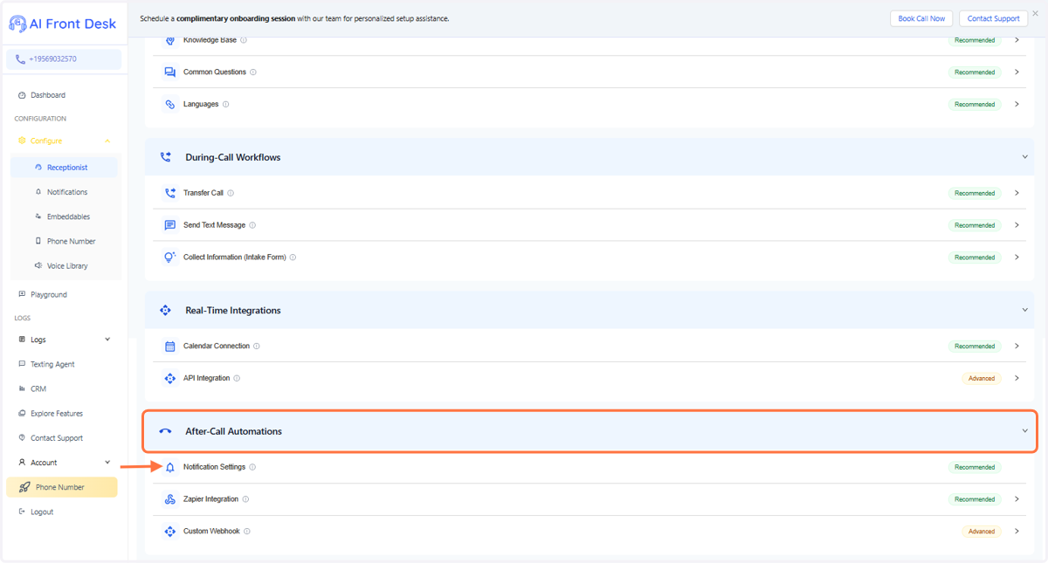Click the Collect Information (Intake Form) label
Screen dimensions: 1048x563
[x=234, y=257]
